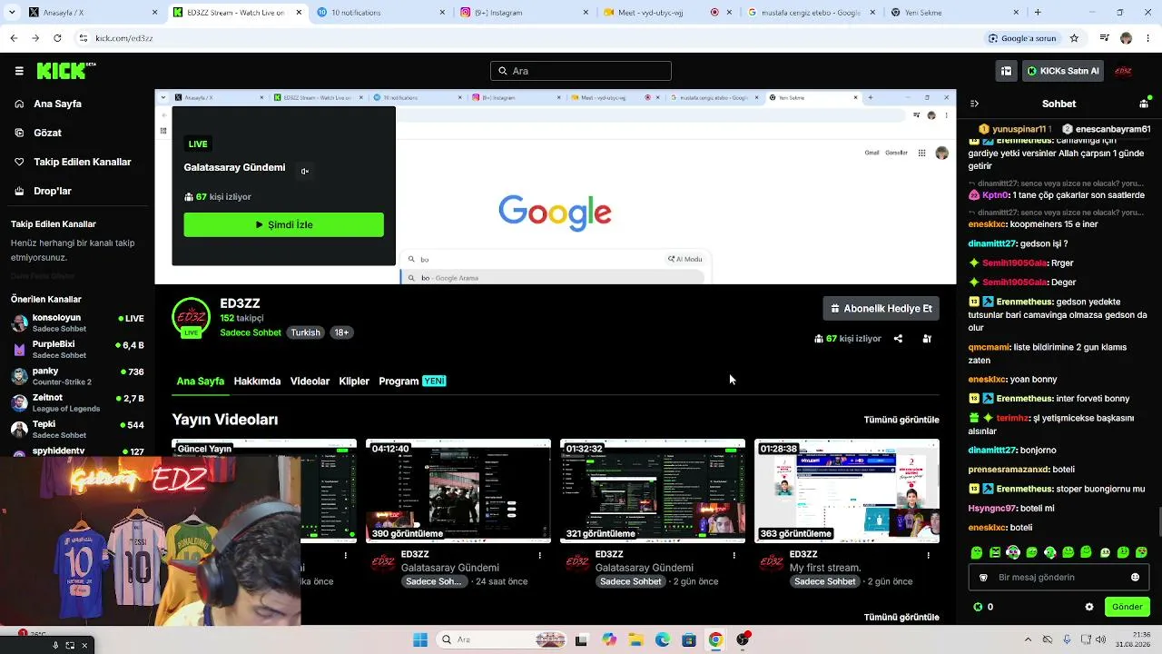Open Windows Start menu
The width and height of the screenshot is (1162, 654).
420,639
